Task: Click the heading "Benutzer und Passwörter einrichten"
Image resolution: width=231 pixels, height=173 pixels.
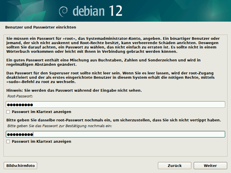Action: [41, 27]
